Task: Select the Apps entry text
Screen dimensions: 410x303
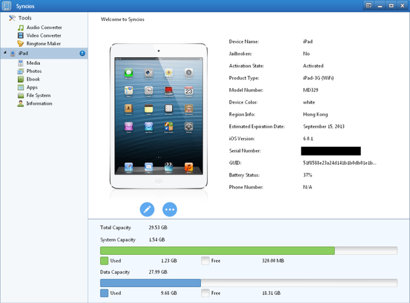Action: click(x=32, y=88)
